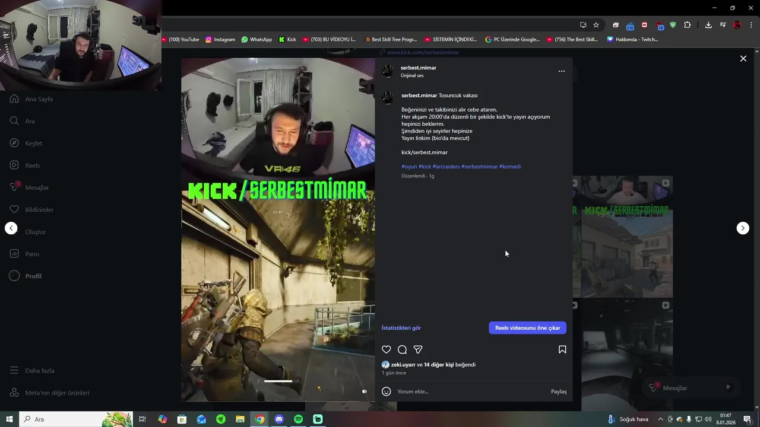Screen dimensions: 760x427
Task: Open Mesajlar in the sidebar
Action: pyautogui.click(x=30, y=187)
